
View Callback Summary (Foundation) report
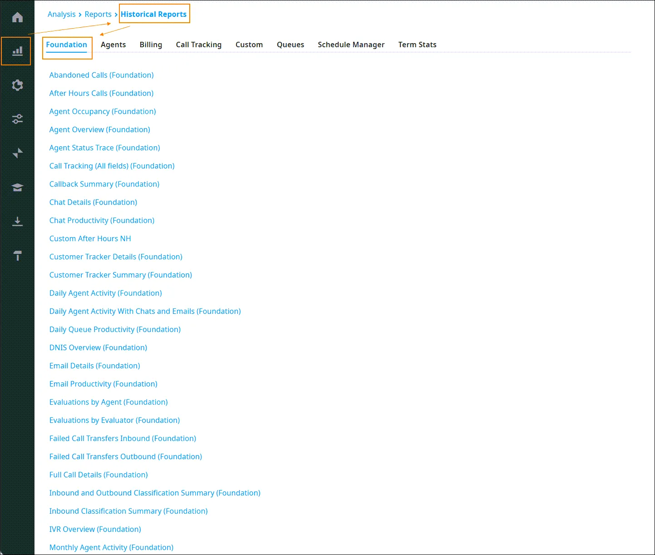(104, 184)
